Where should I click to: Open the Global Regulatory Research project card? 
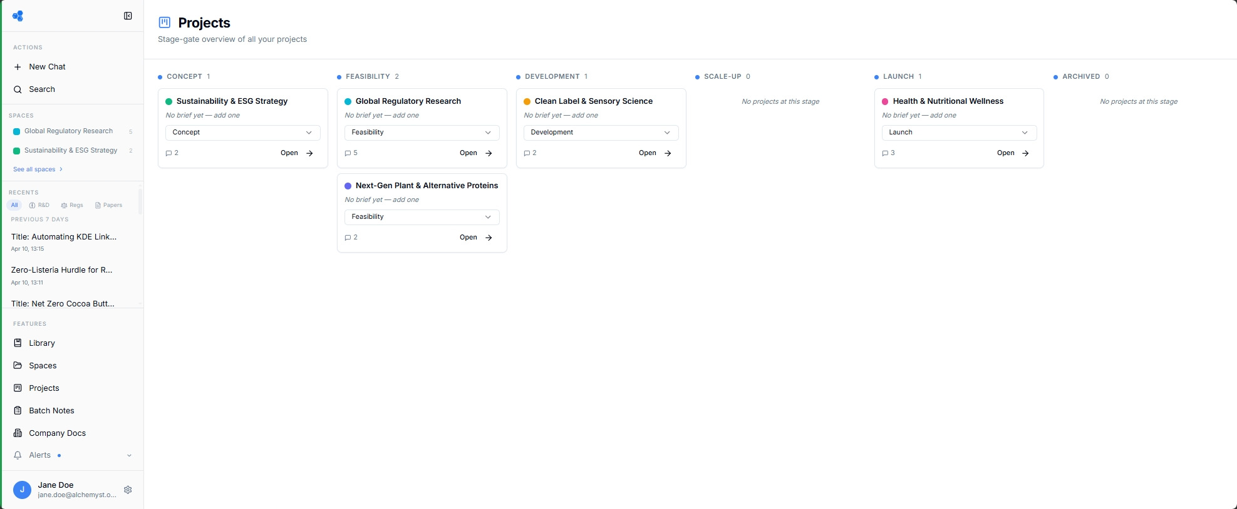coord(476,153)
